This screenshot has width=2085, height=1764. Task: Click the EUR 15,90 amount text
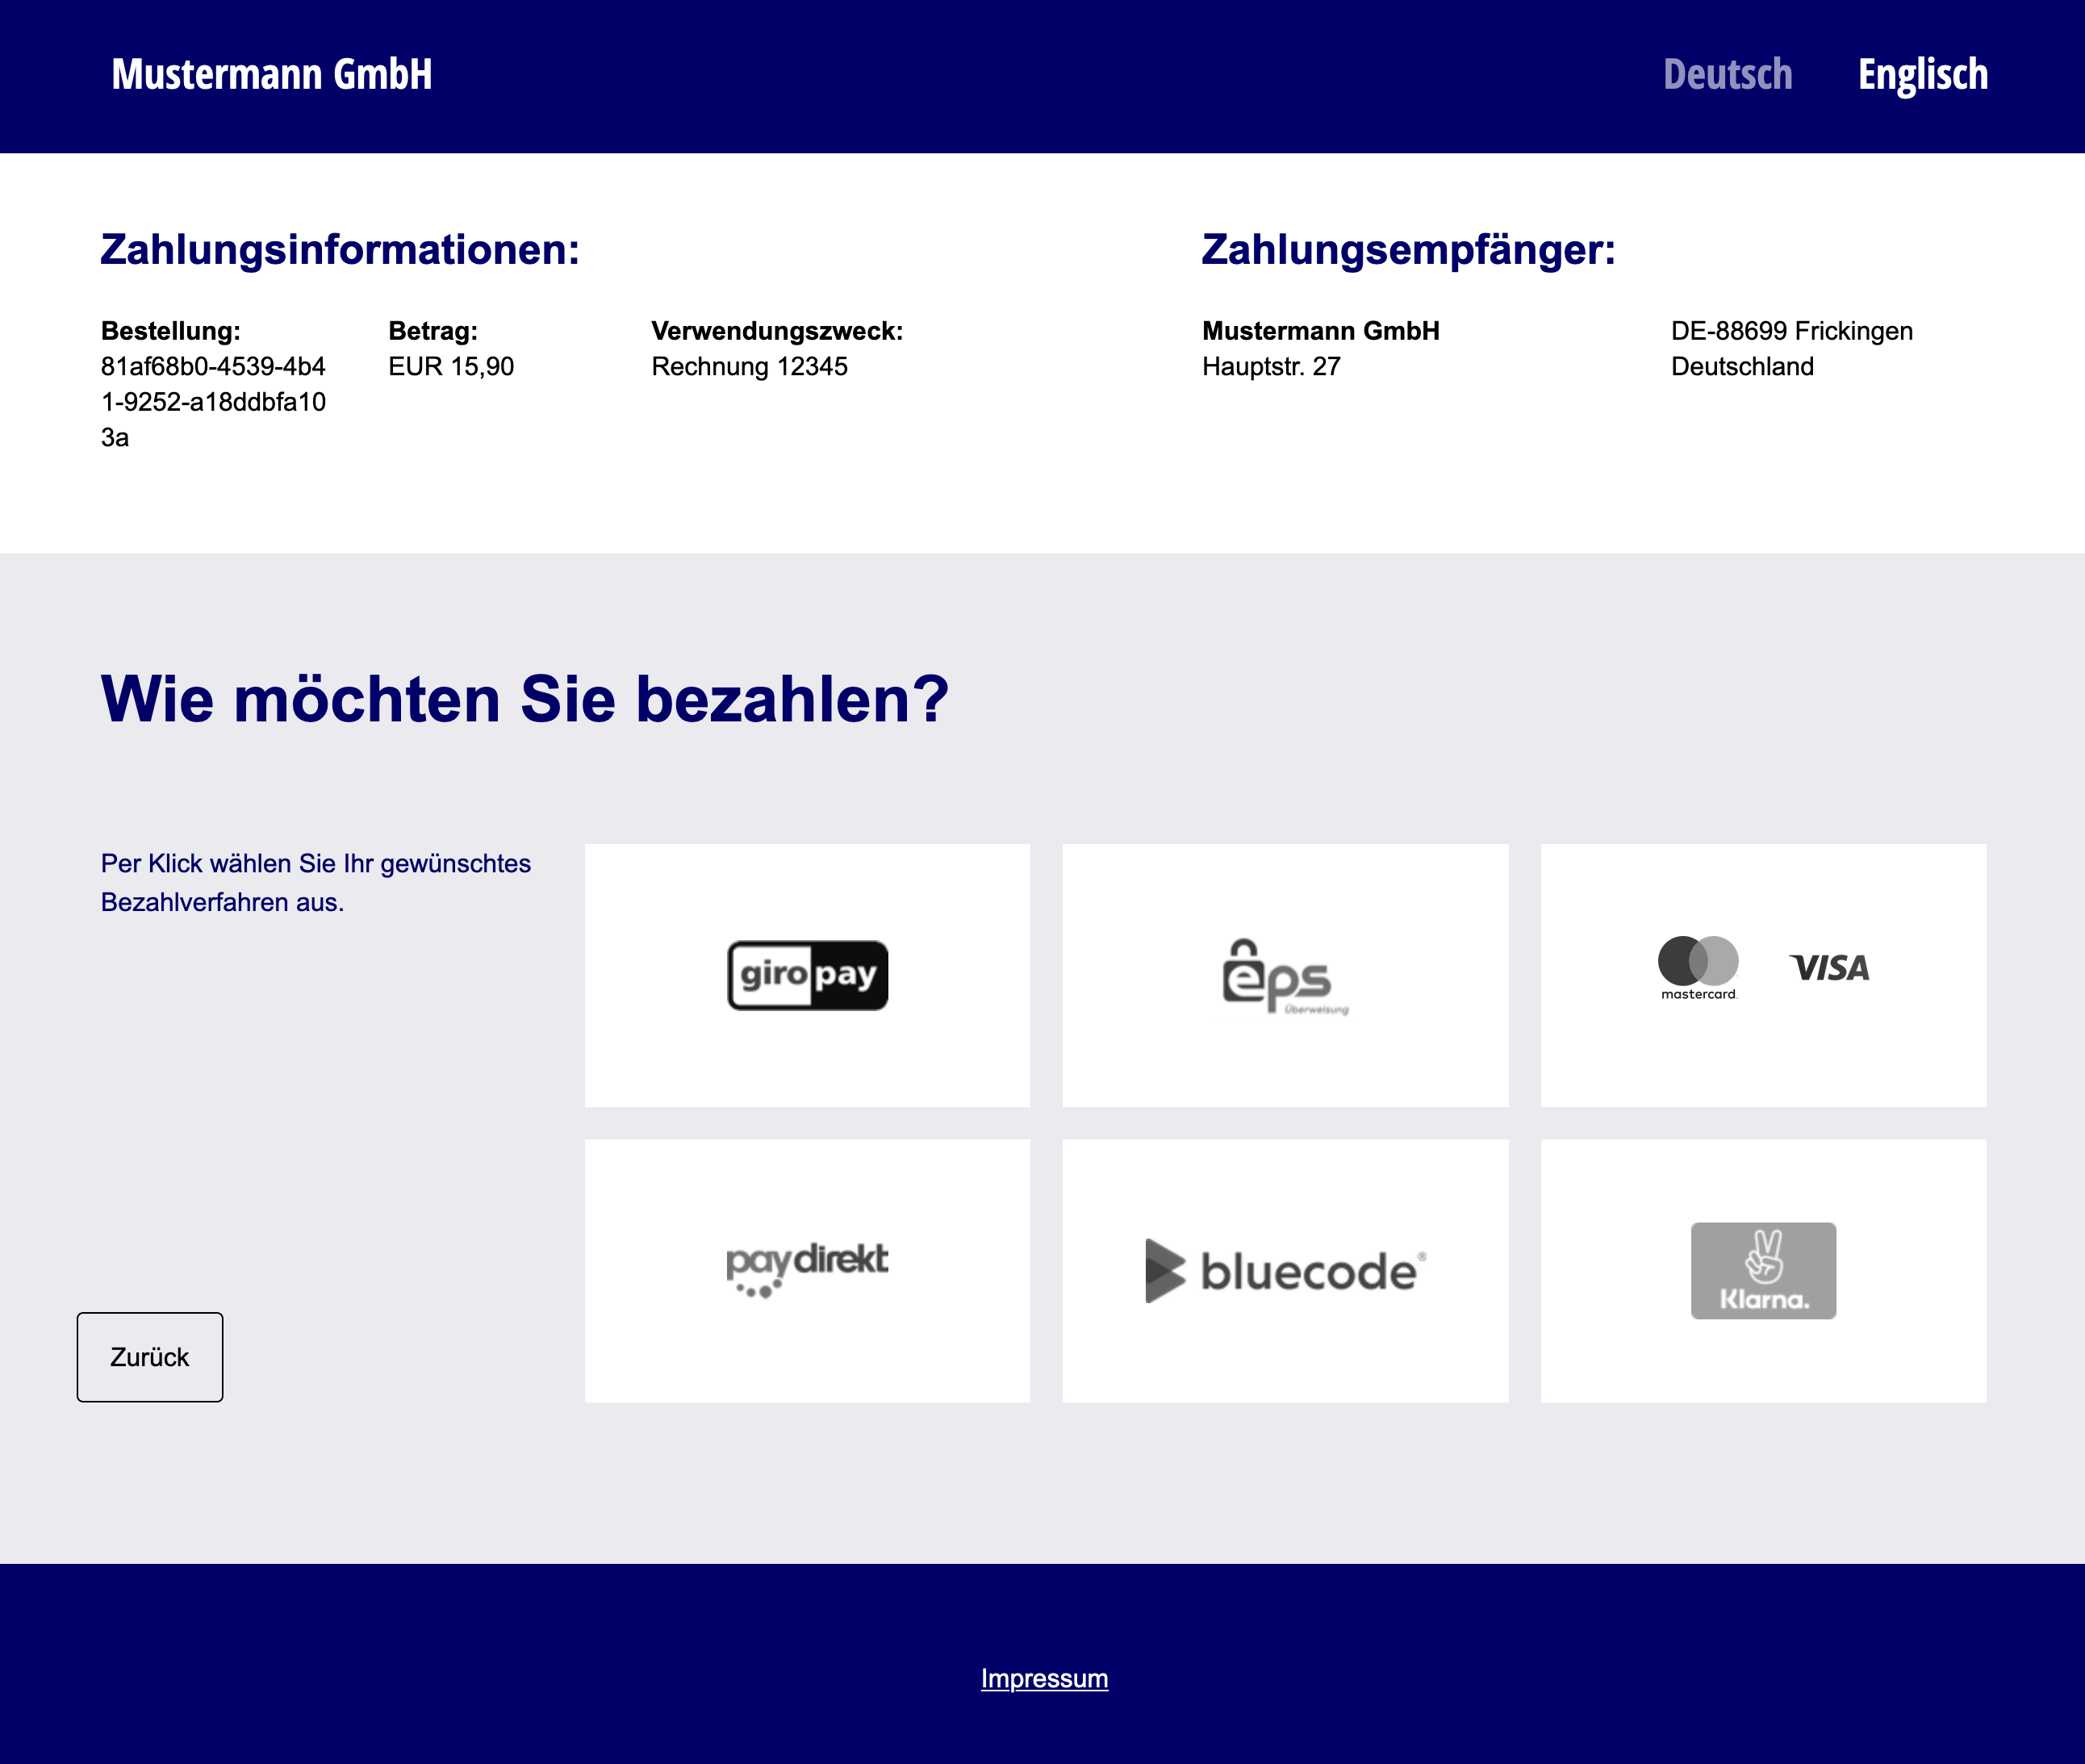[452, 366]
